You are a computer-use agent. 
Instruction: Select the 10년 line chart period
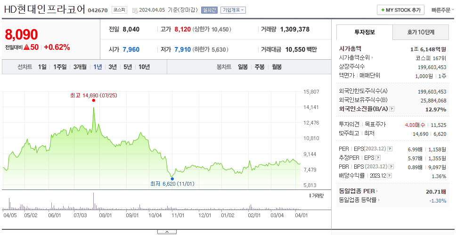tap(144, 67)
